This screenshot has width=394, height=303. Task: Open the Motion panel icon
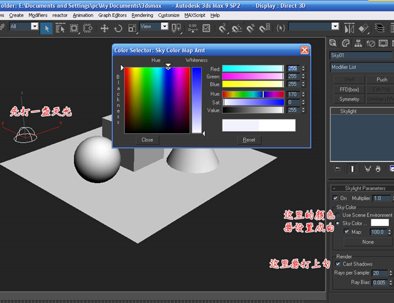(371, 44)
